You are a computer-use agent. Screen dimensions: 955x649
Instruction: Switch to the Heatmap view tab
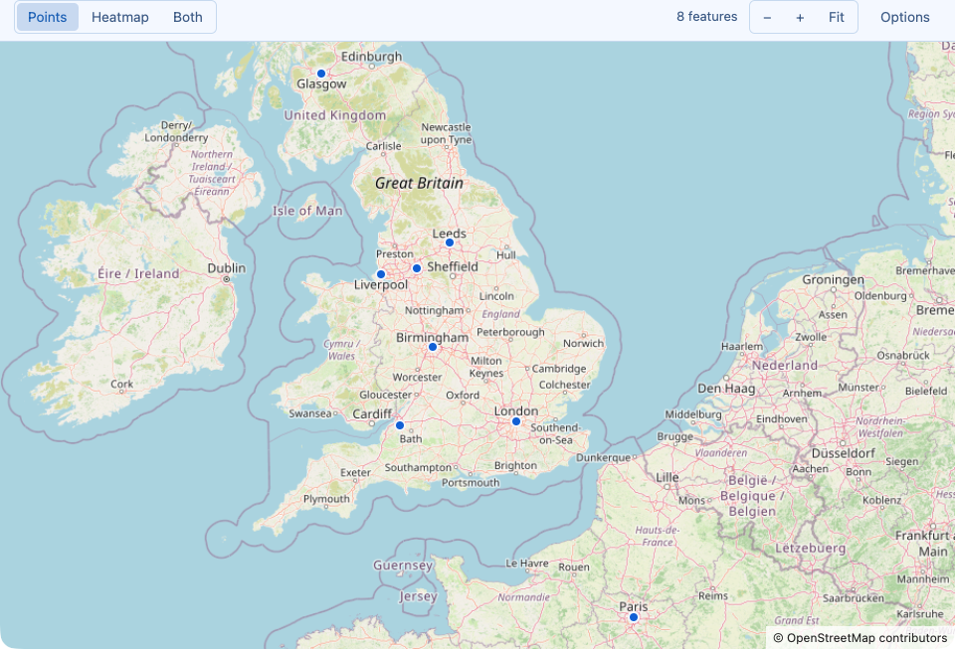click(x=120, y=17)
